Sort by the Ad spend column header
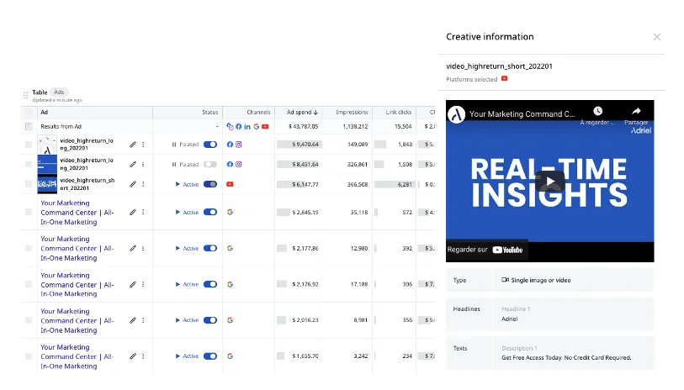Viewport: 684px width, 390px height. [302, 113]
